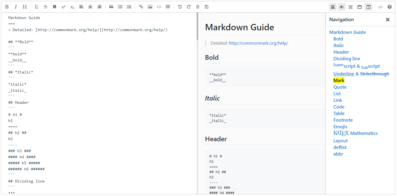Select highlighted Mark entry in navigation
The image size is (397, 196).
pos(339,80)
